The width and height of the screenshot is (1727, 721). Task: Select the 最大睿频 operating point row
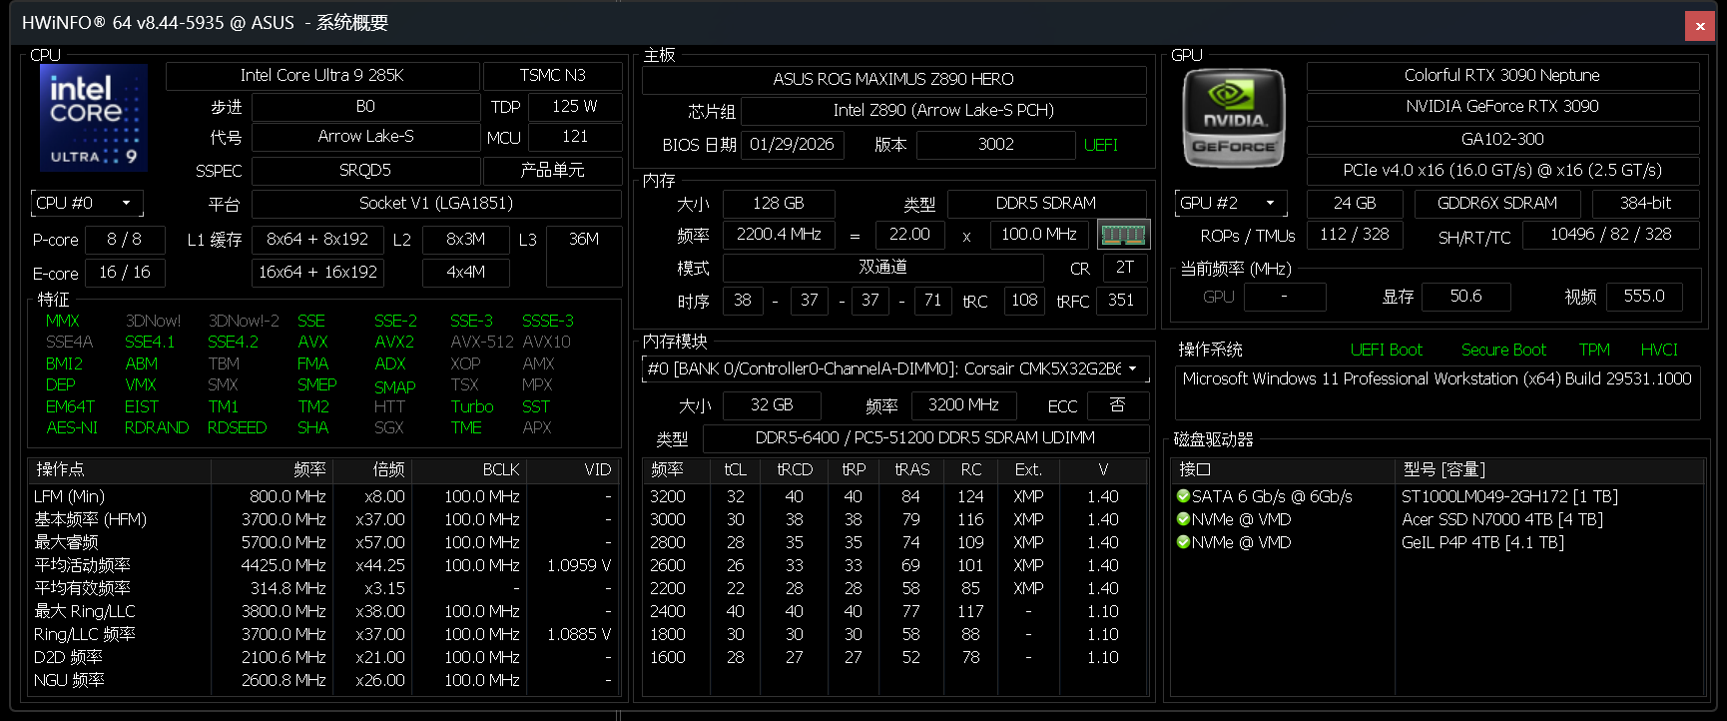323,542
